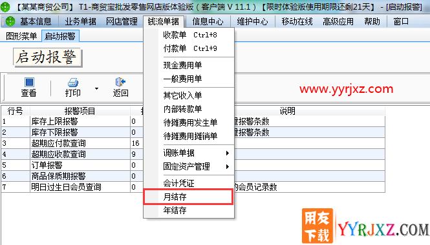430x245 pixels.
Task: Choose 待摊费用发生单 entry
Action: pos(189,122)
